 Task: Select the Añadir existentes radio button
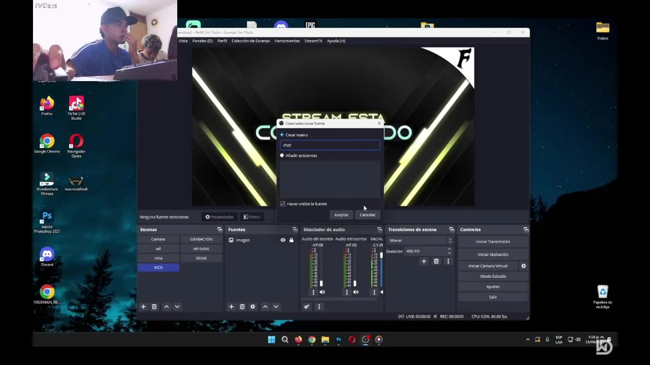point(282,156)
